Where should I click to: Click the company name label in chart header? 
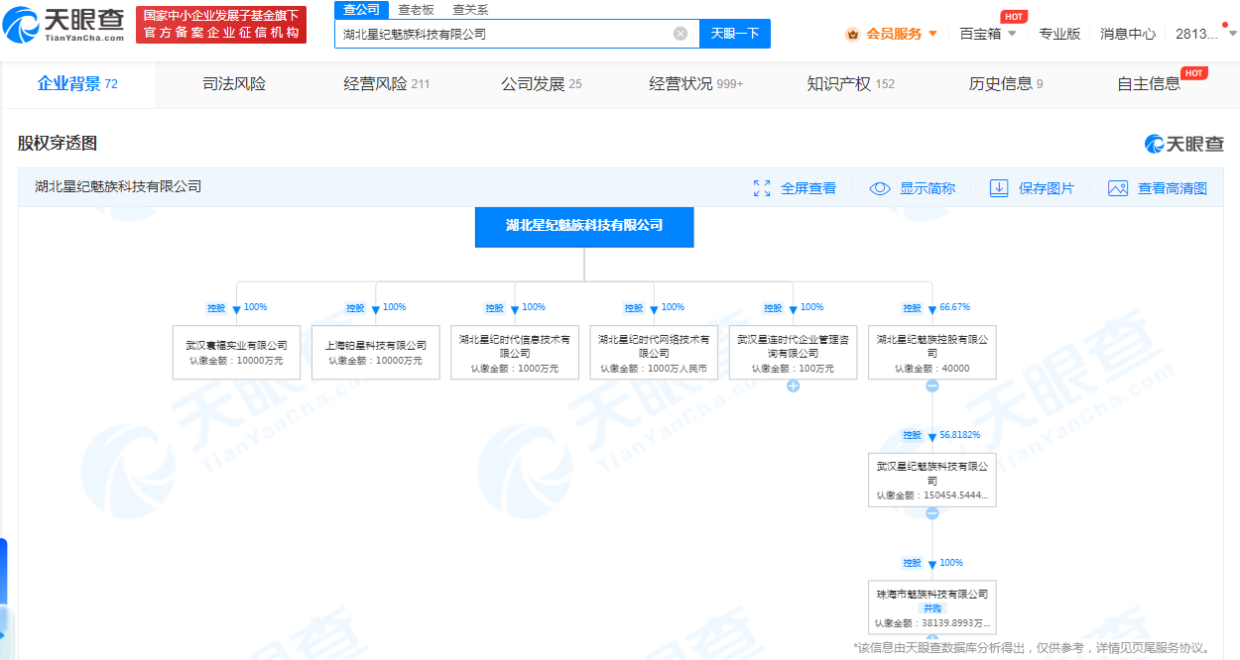click(x=118, y=186)
